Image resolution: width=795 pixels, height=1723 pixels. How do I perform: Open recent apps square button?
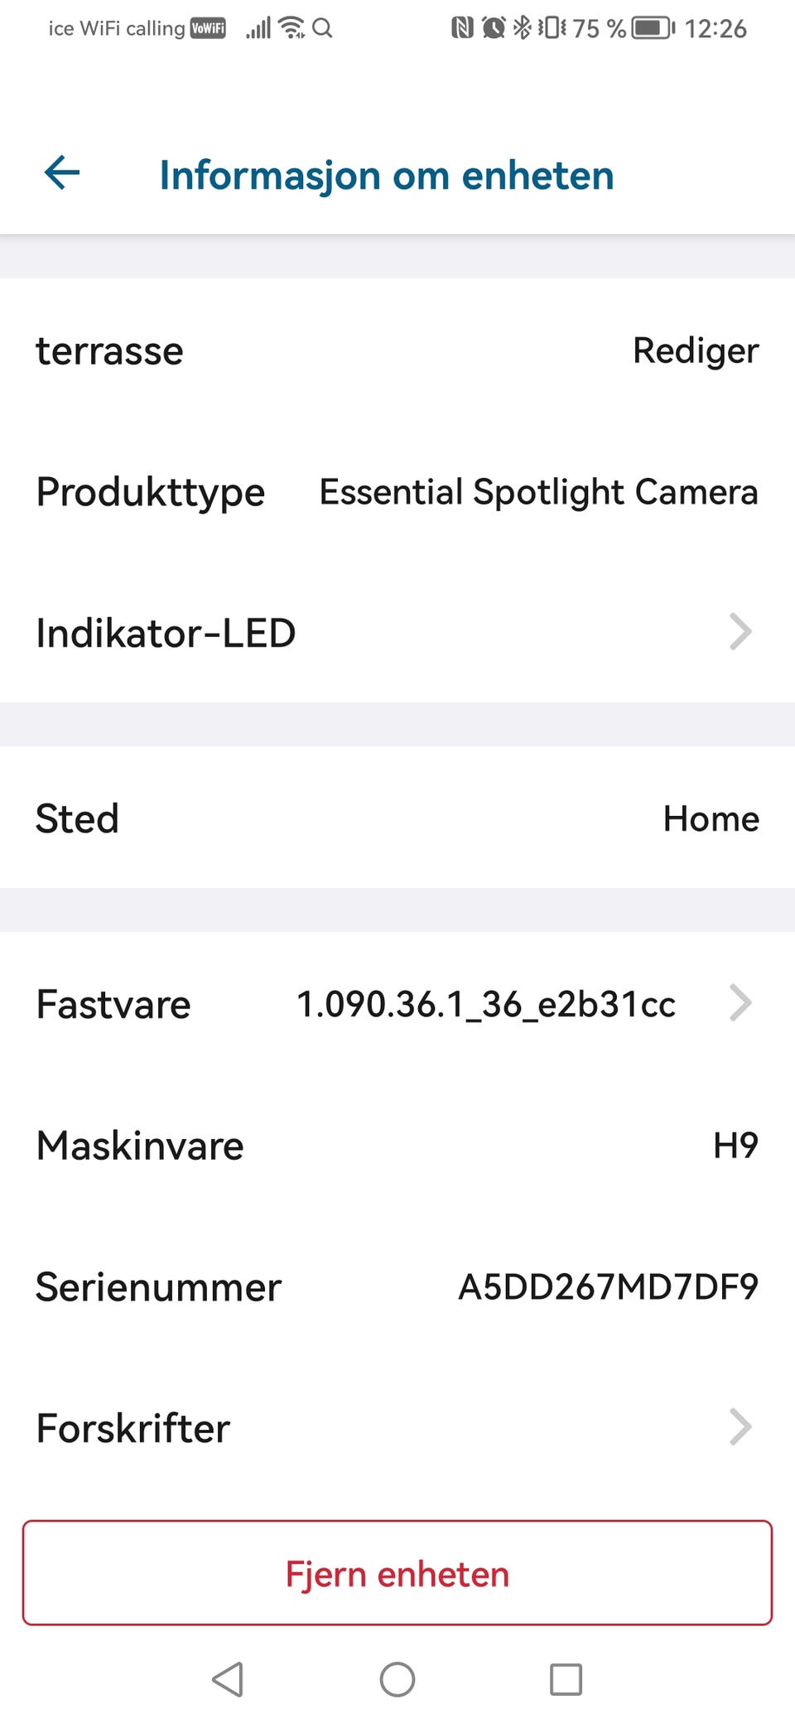click(566, 1679)
